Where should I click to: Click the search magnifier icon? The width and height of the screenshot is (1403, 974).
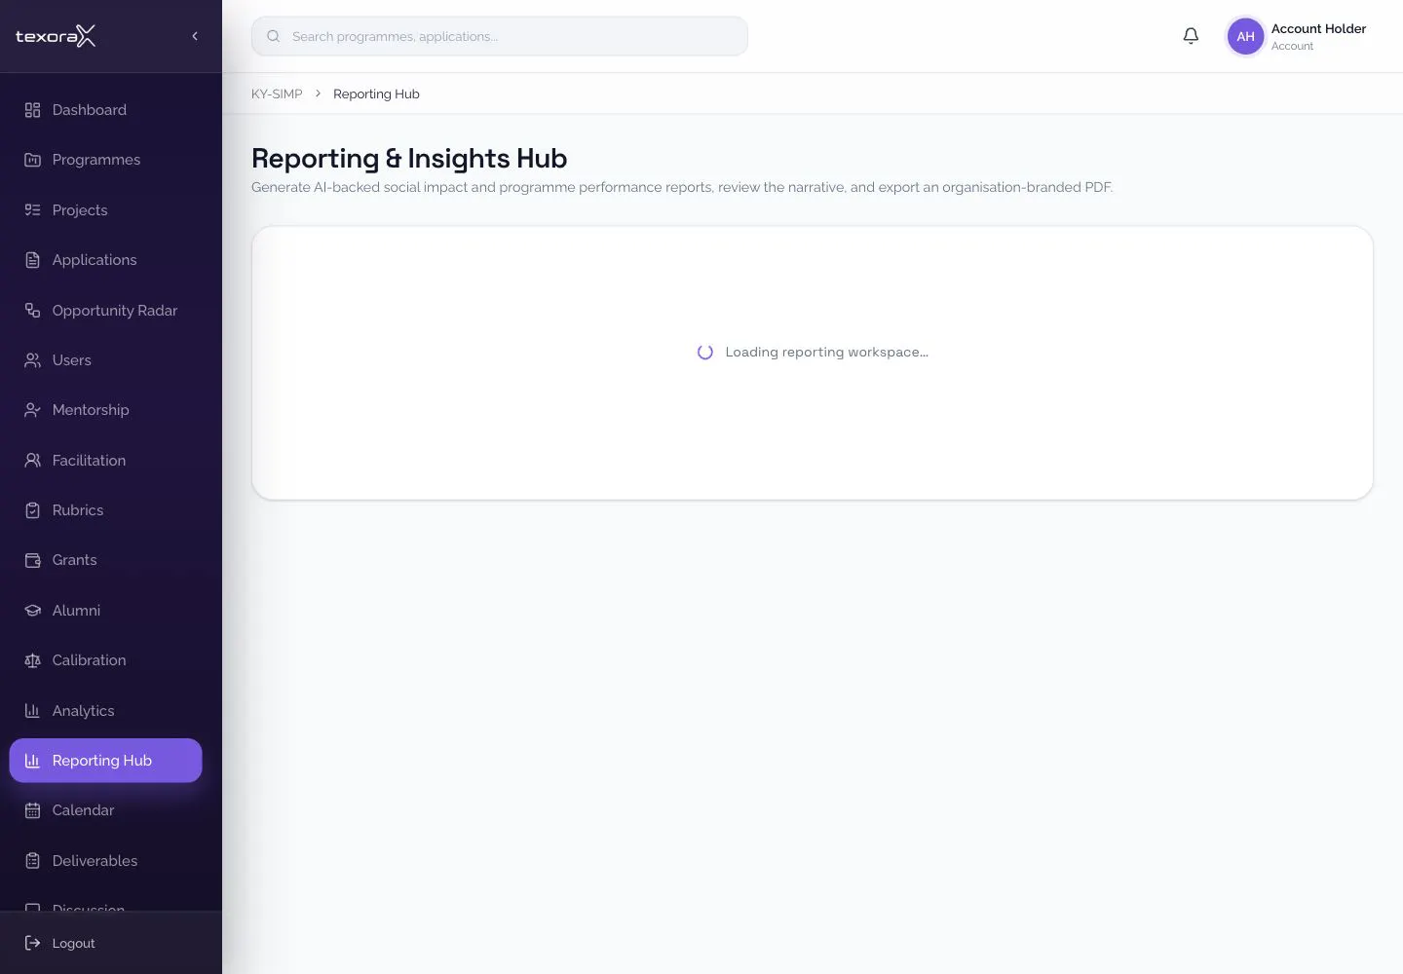point(274,36)
